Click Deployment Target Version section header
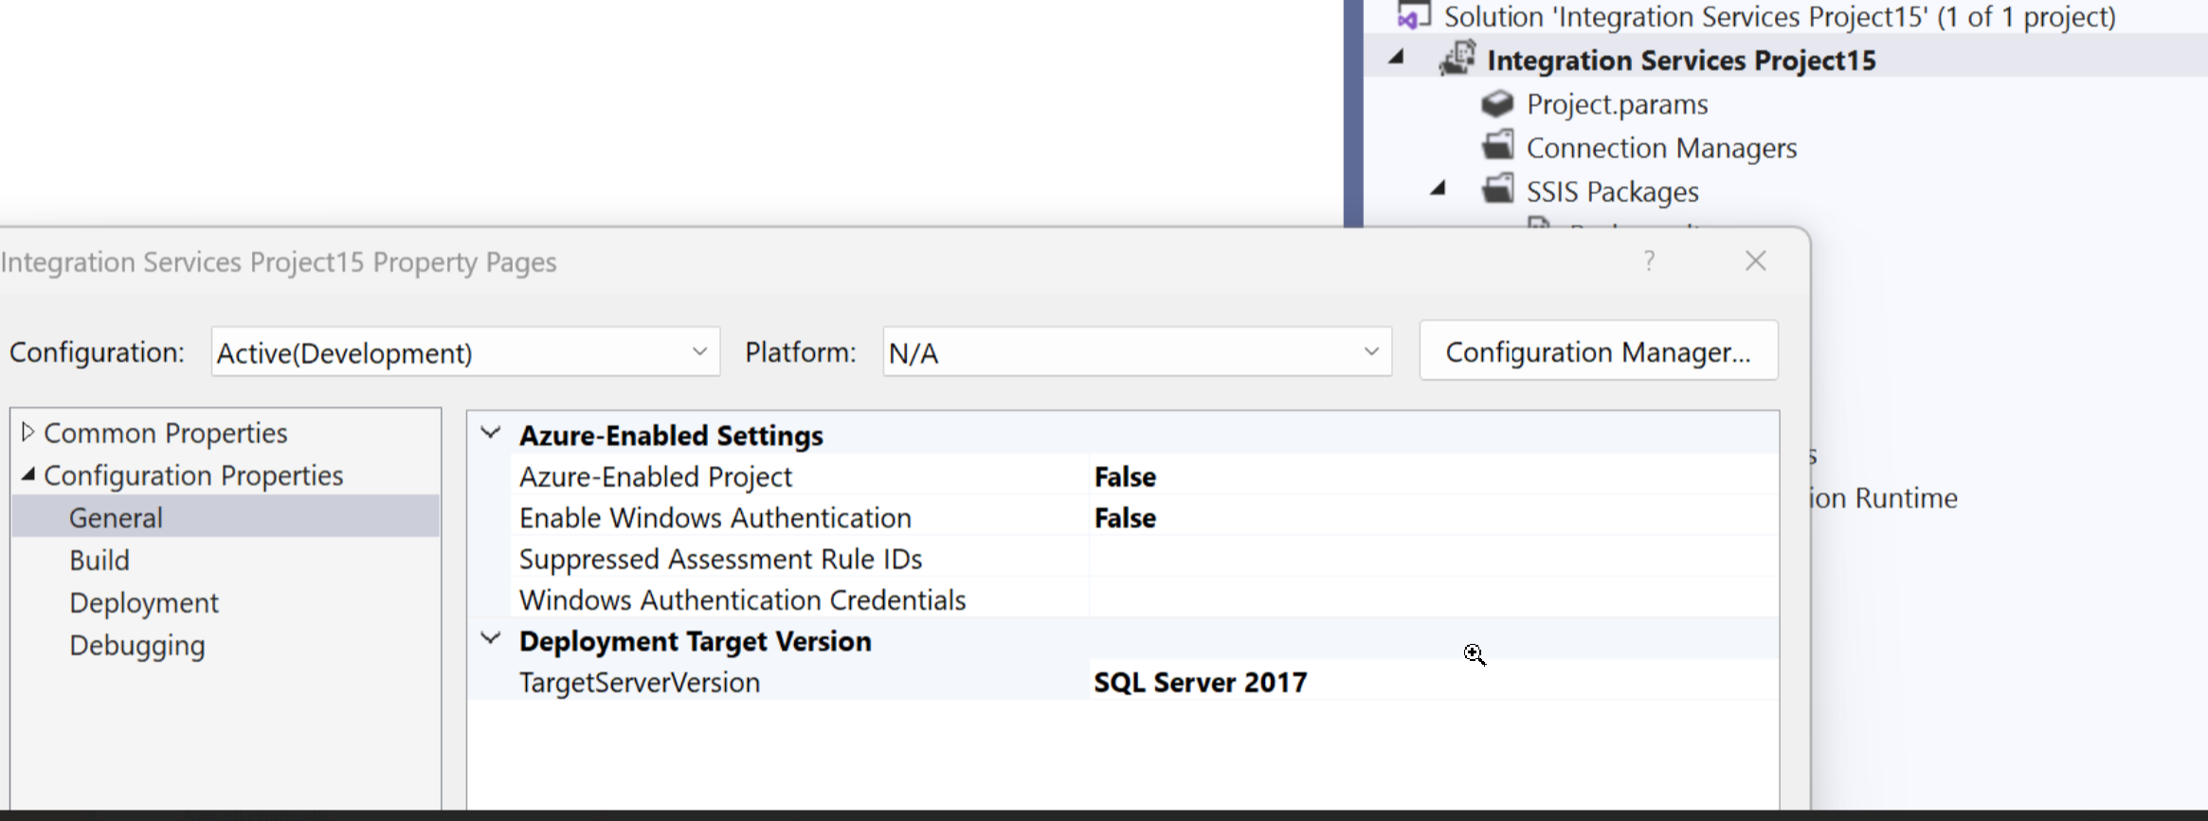The width and height of the screenshot is (2208, 821). click(x=695, y=640)
